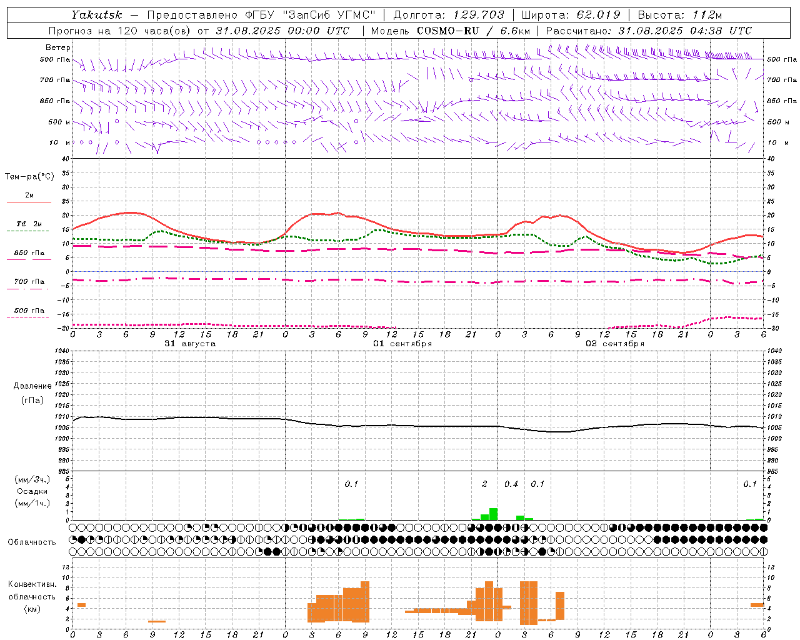Click the "10 м" wind level label on left
This screenshot has height=640, width=800.
[x=59, y=143]
